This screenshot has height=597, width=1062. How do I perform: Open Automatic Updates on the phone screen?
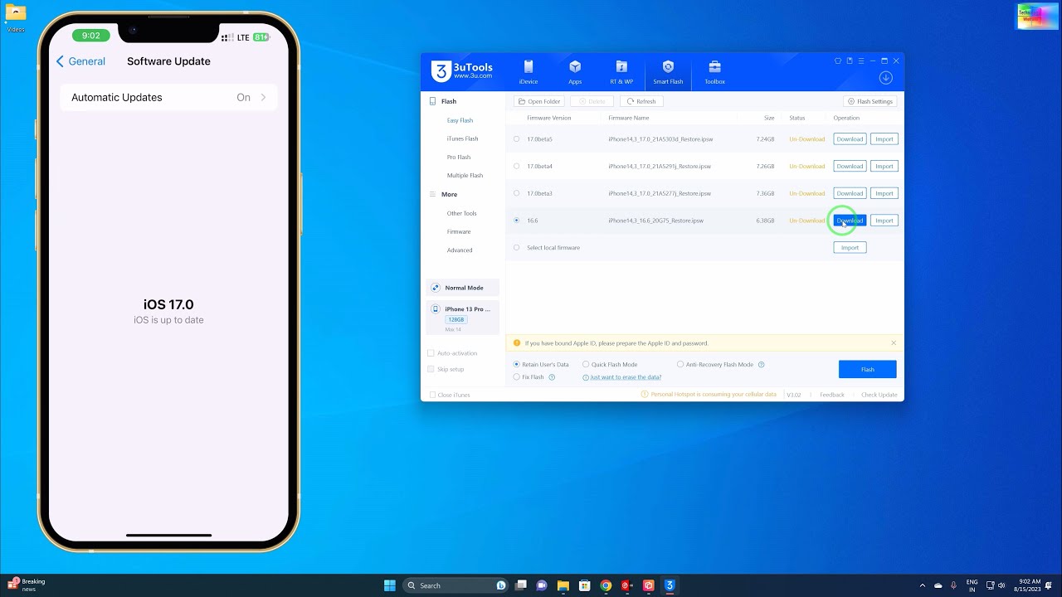168,97
